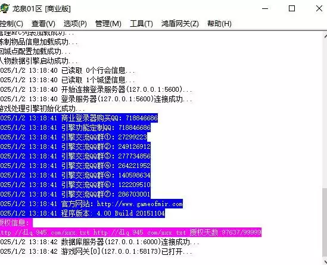Select line 引擎功能定制QQ: 718846686
This screenshot has height=265, width=327.
point(75,127)
